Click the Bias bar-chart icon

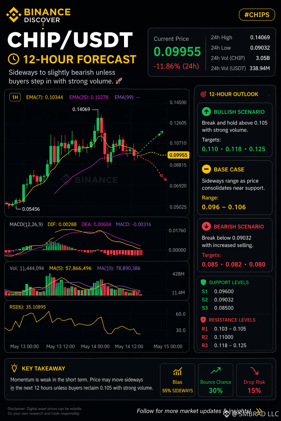pos(177,371)
